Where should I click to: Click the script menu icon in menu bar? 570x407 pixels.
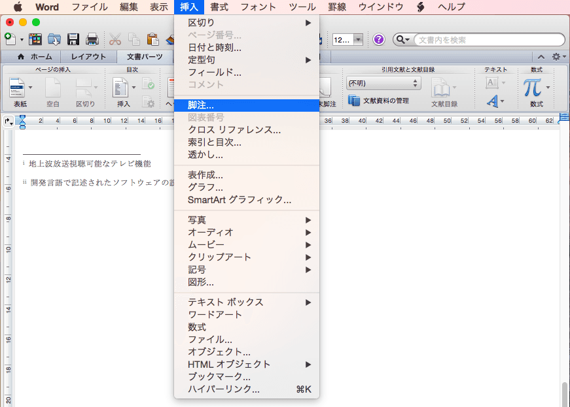pos(420,7)
